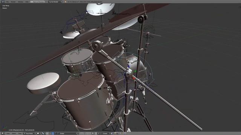
Task: Toggle the 3D manipulator widget button
Action: tap(50, 133)
